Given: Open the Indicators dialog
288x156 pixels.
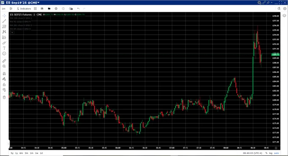Looking at the screenshot, I should tap(24, 8).
